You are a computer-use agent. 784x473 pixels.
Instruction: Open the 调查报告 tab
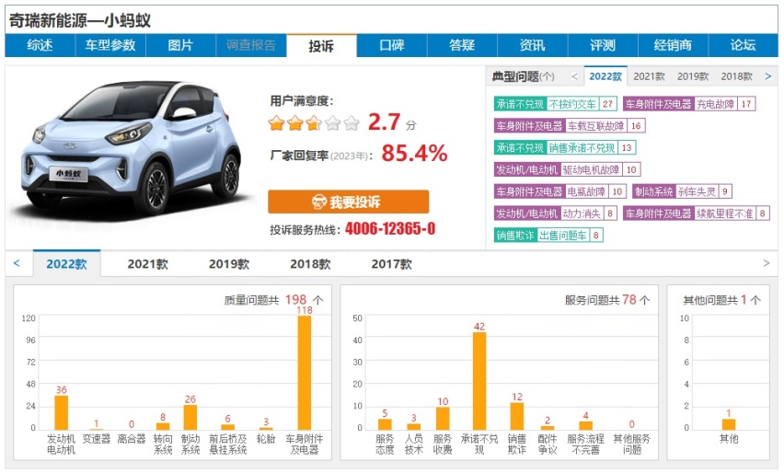[251, 45]
